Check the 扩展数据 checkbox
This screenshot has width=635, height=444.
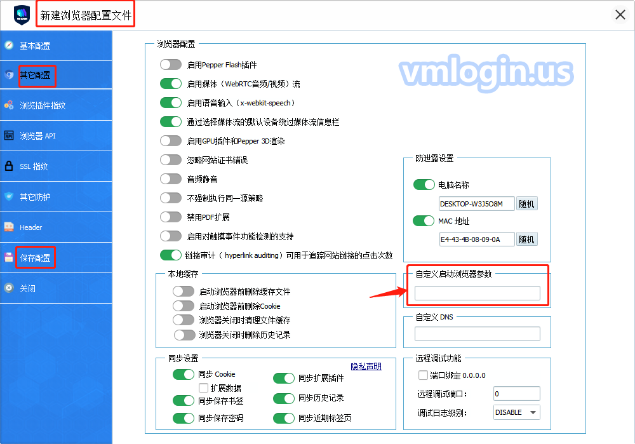click(204, 387)
